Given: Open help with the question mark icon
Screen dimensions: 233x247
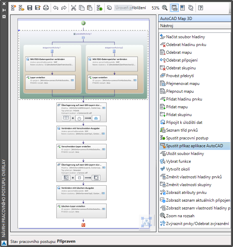Looking at the screenshot, I should tap(201, 8).
